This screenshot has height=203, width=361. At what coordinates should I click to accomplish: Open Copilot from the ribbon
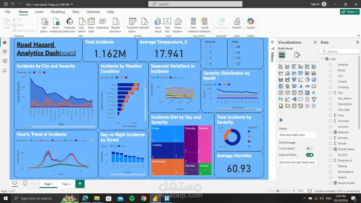coord(250,24)
